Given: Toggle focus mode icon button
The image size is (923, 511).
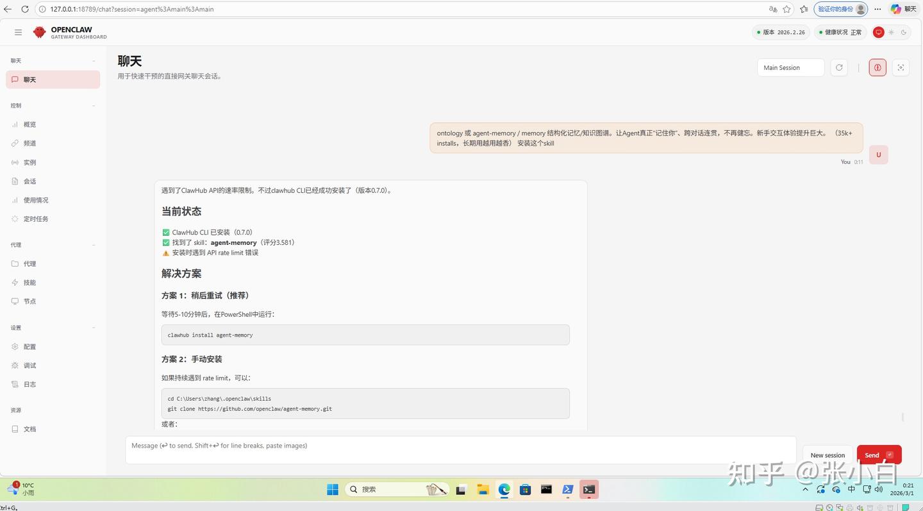Looking at the screenshot, I should [x=901, y=67].
